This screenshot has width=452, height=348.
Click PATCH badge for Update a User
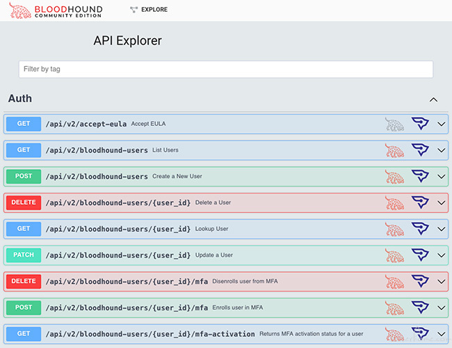(x=24, y=255)
